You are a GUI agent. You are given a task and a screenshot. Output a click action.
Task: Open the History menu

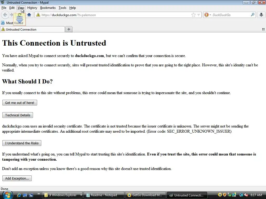click(32, 8)
